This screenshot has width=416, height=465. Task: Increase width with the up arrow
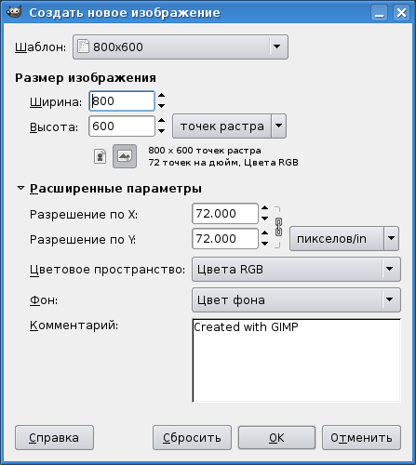[x=161, y=96]
